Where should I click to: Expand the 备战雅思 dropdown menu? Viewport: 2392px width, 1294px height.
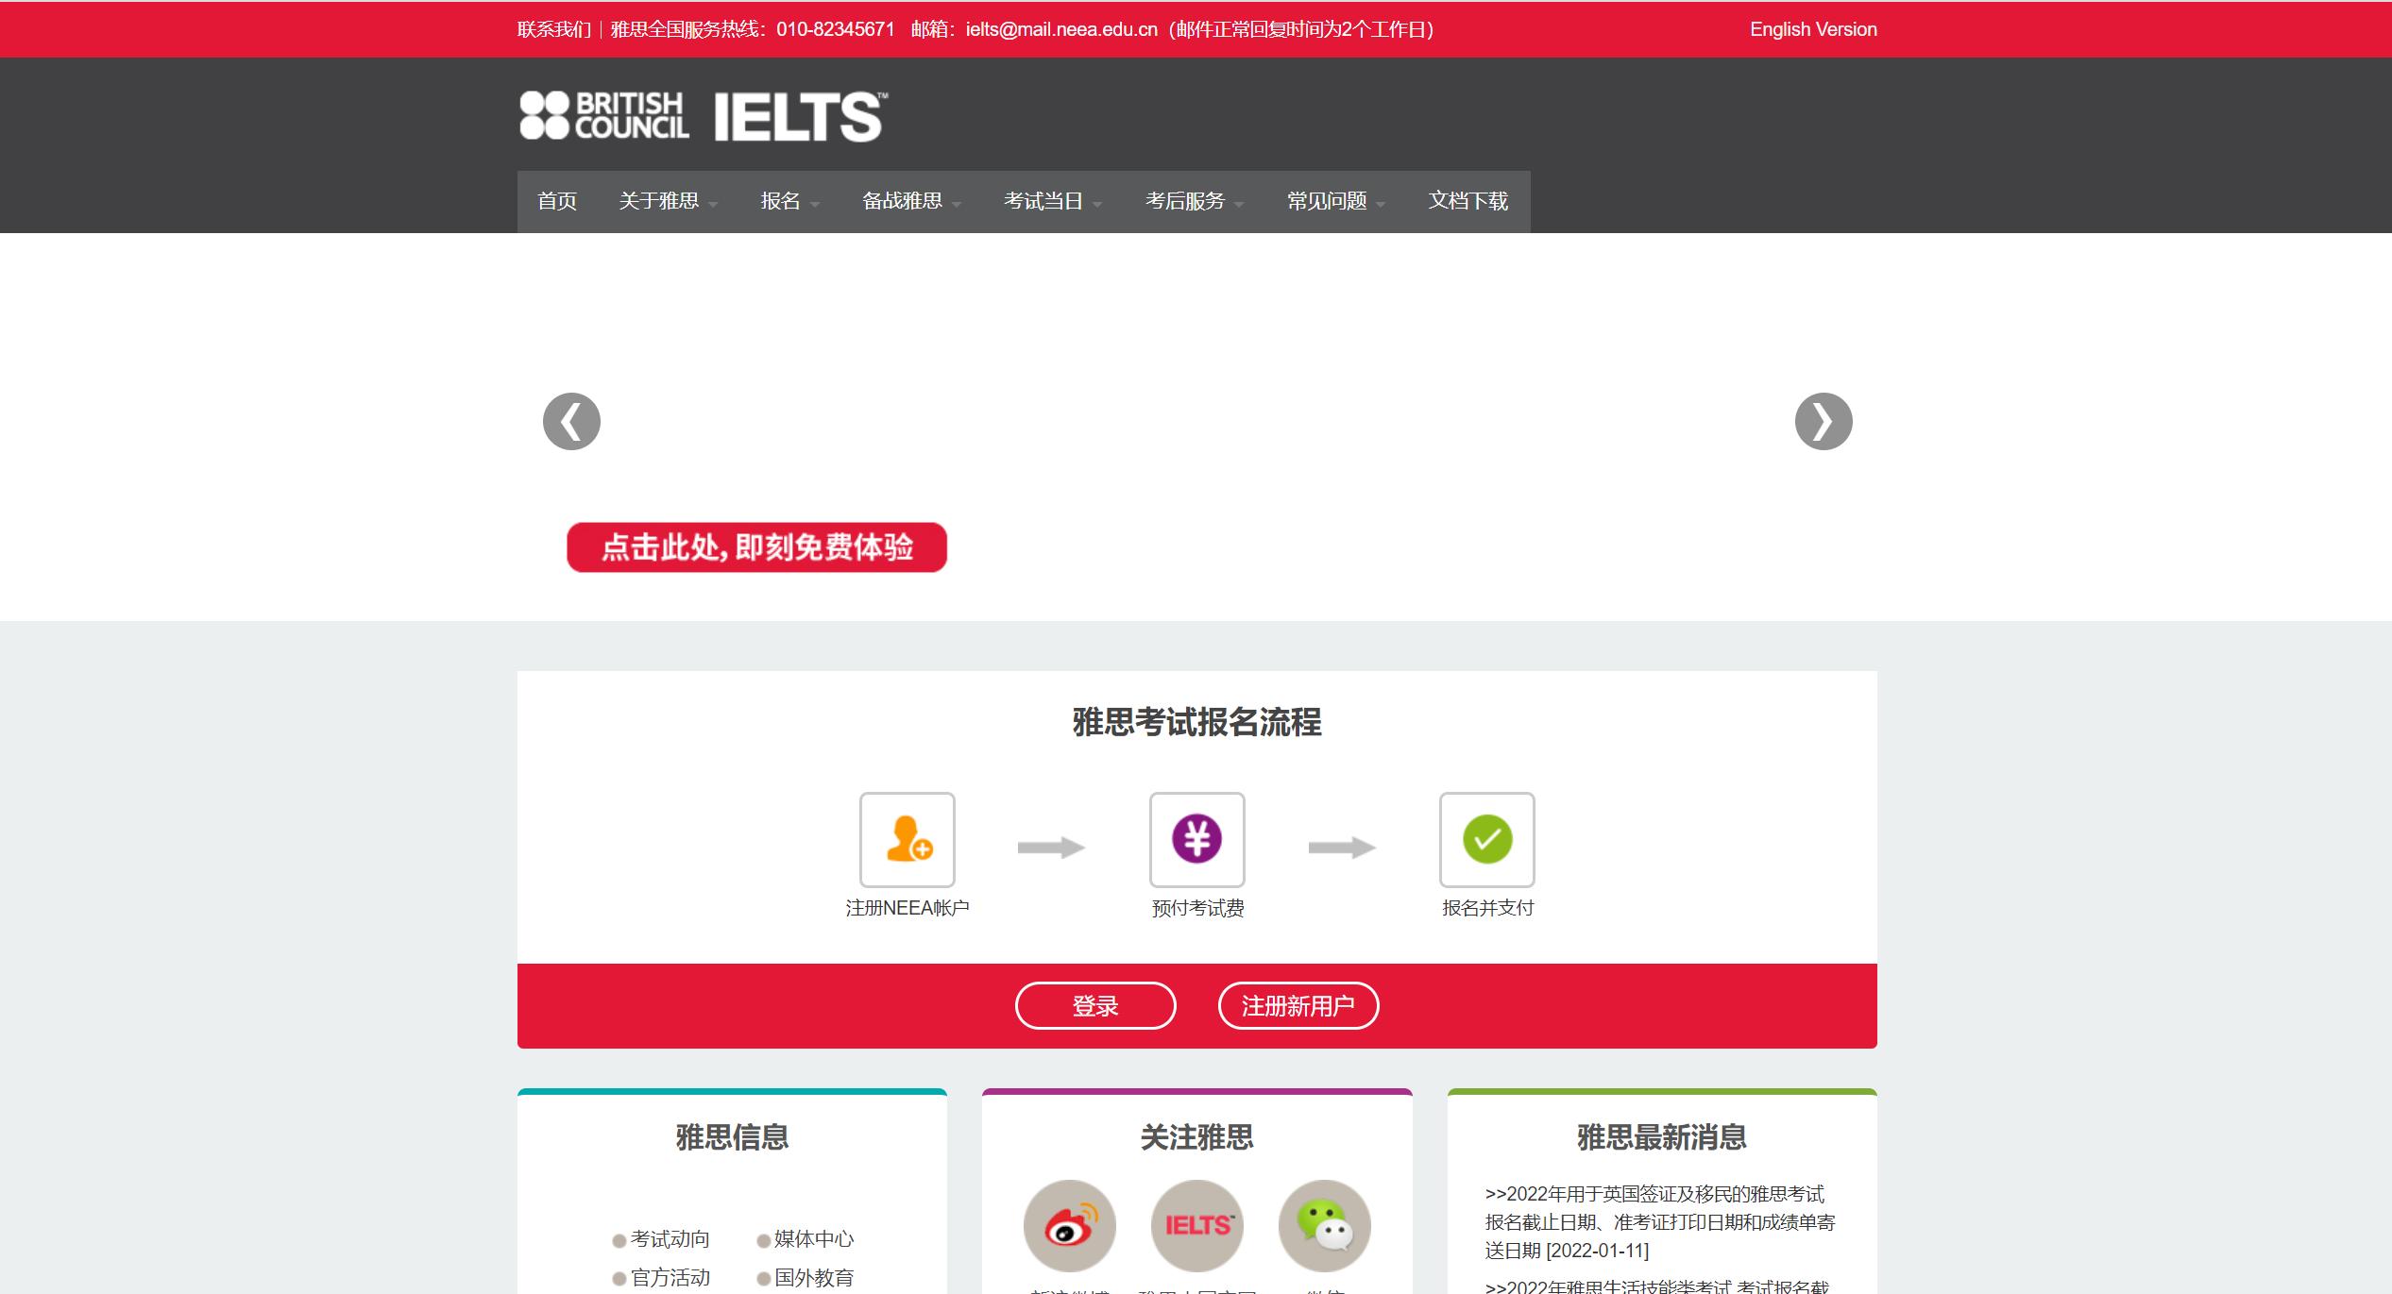(903, 201)
